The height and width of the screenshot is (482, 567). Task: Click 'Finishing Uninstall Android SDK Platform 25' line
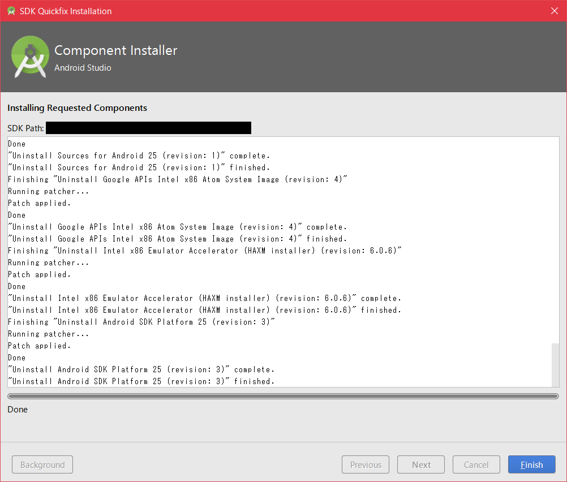point(141,322)
